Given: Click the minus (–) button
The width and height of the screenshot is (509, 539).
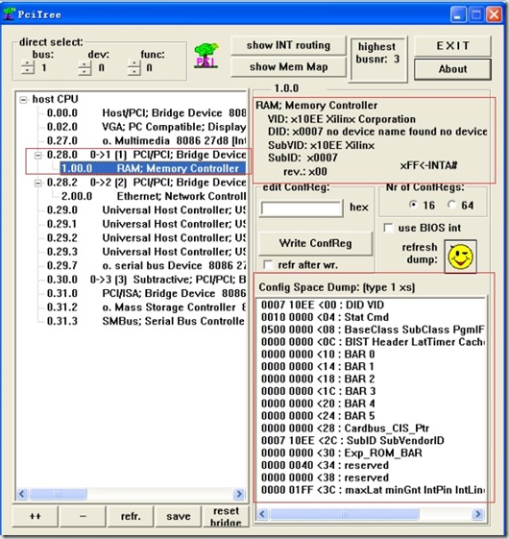Looking at the screenshot, I should point(83,516).
